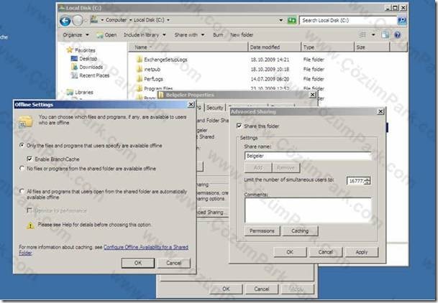Click the Advanced Sharing button in Properties
The width and height of the screenshot is (438, 303).
coord(212,212)
